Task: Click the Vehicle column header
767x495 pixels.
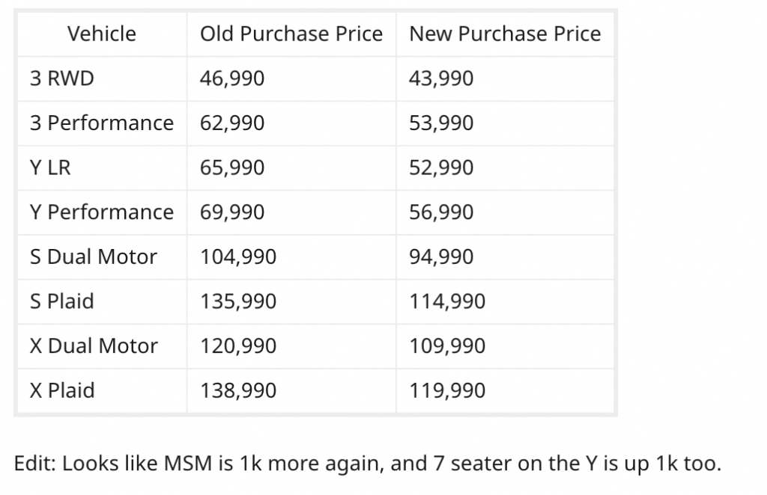Action: tap(102, 34)
